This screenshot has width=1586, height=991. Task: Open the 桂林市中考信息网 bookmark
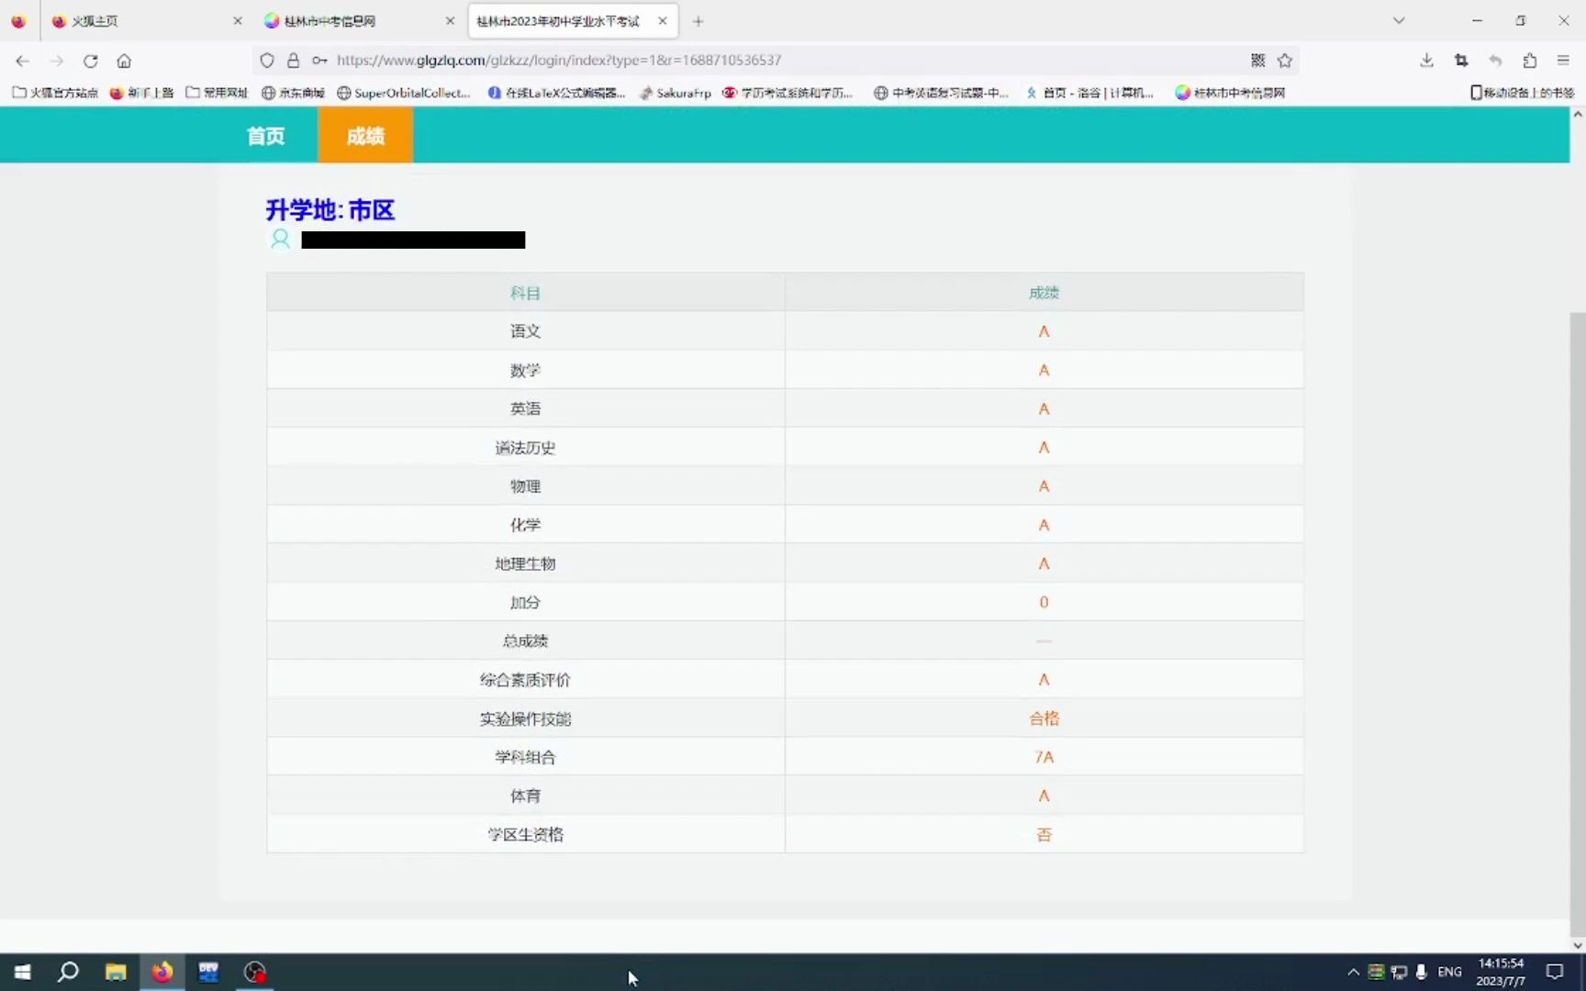point(1230,93)
